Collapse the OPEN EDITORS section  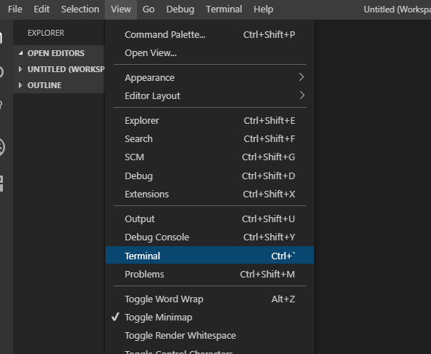click(x=59, y=53)
